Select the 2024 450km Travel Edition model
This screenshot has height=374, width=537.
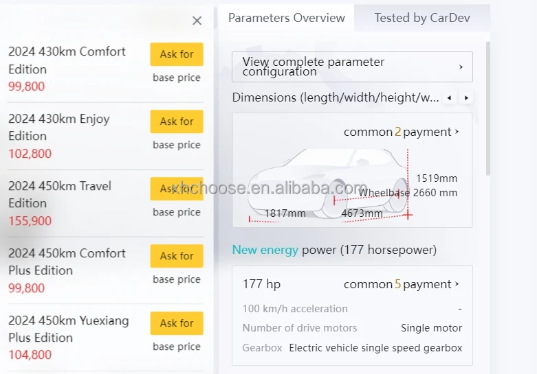point(60,194)
